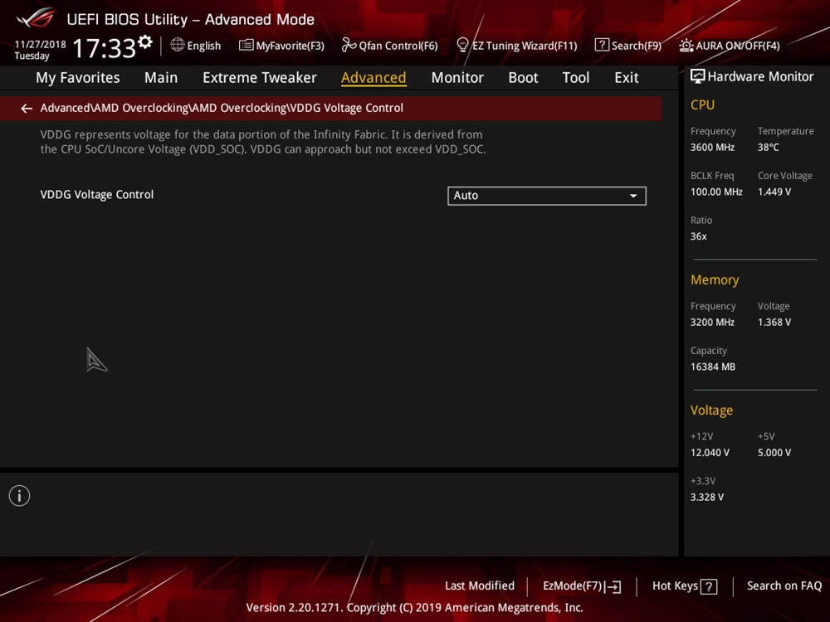Click the Hardware Monitor screen icon

pos(698,76)
